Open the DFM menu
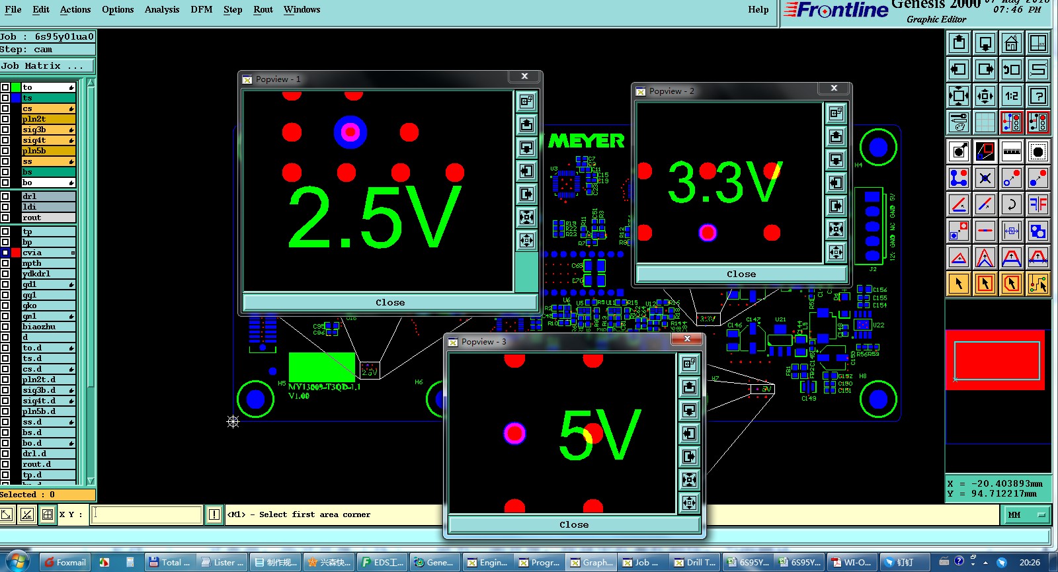 (x=202, y=9)
